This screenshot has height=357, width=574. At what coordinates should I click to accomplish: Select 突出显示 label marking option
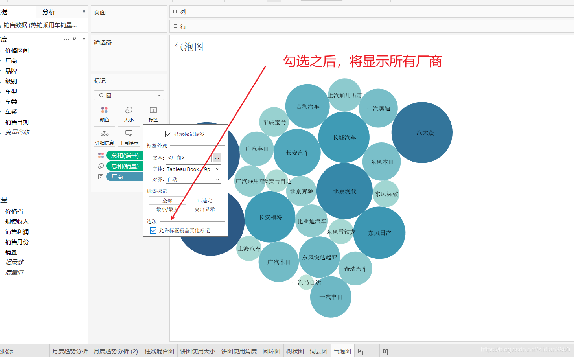pyautogui.click(x=205, y=209)
